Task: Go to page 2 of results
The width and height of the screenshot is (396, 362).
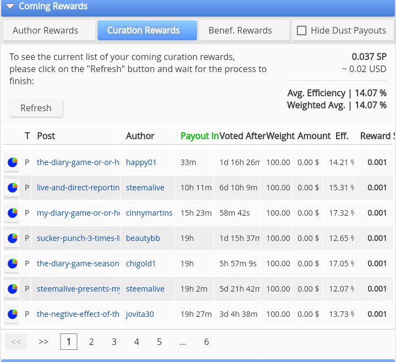Action: coord(91,342)
